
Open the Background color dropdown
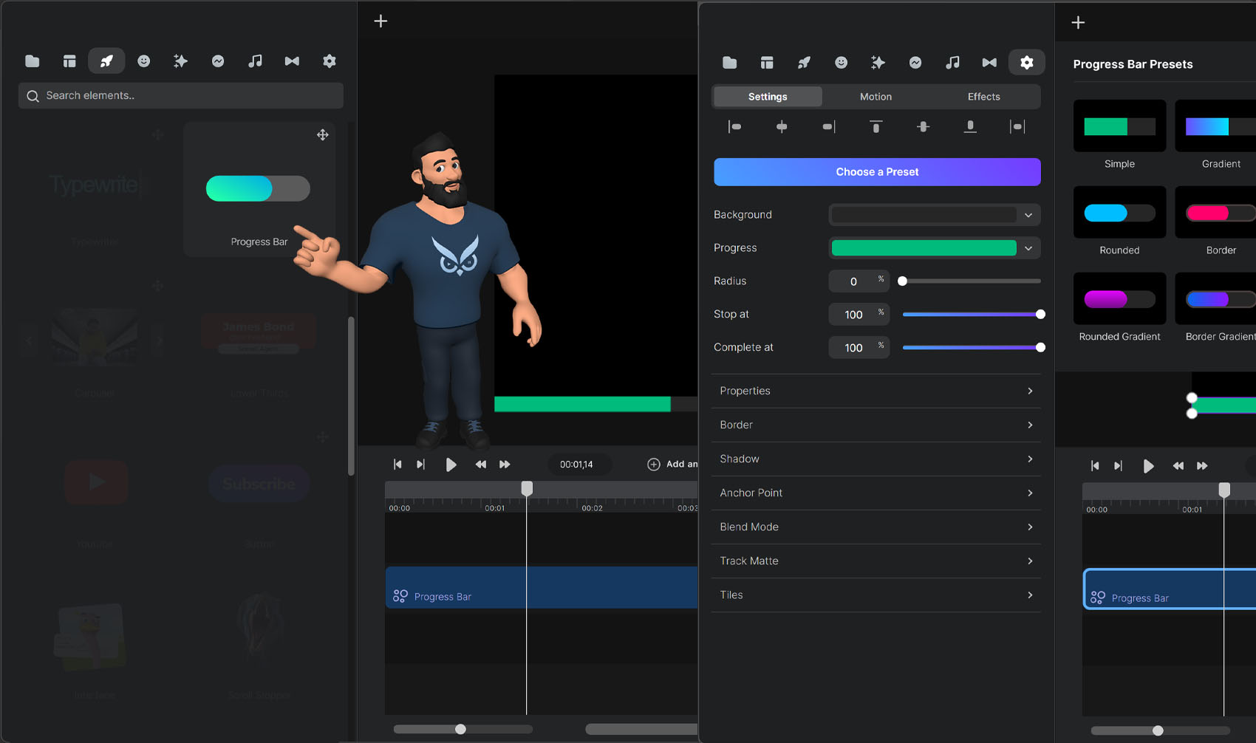coord(934,215)
